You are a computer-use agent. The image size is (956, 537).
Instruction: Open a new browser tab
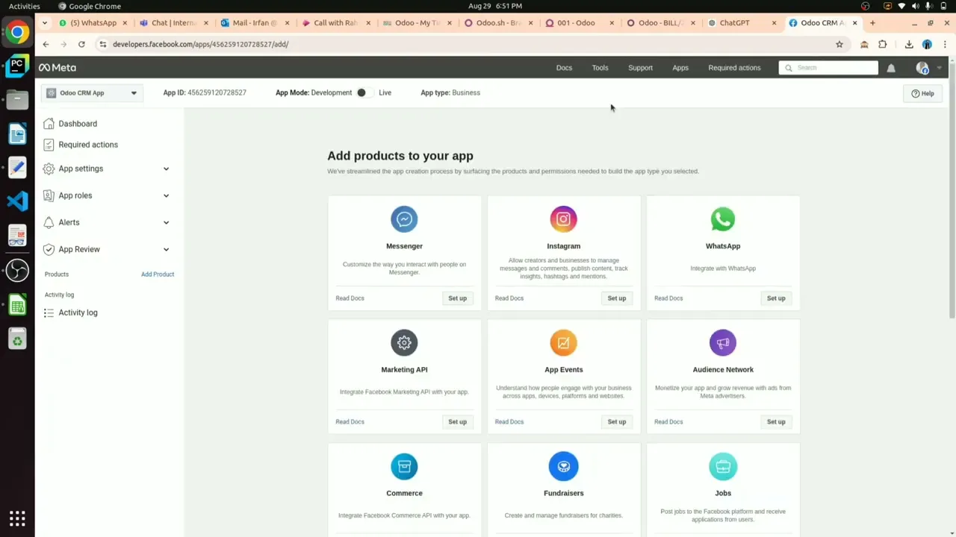[872, 23]
